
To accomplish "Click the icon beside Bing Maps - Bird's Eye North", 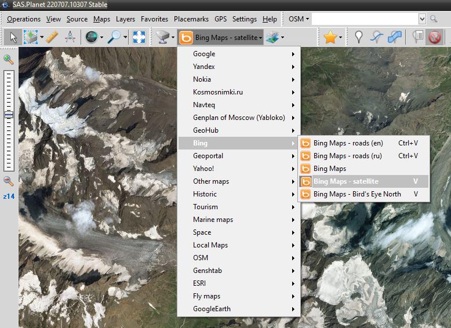I will point(305,194).
